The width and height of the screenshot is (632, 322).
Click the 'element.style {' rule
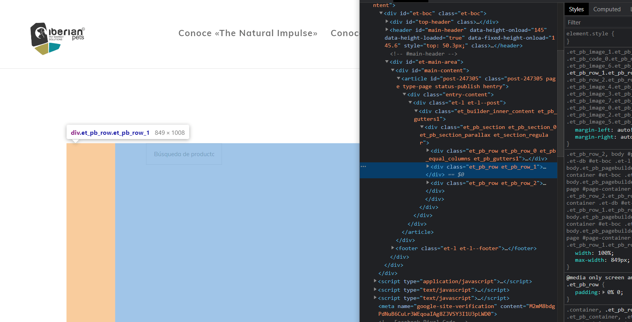[x=590, y=34]
